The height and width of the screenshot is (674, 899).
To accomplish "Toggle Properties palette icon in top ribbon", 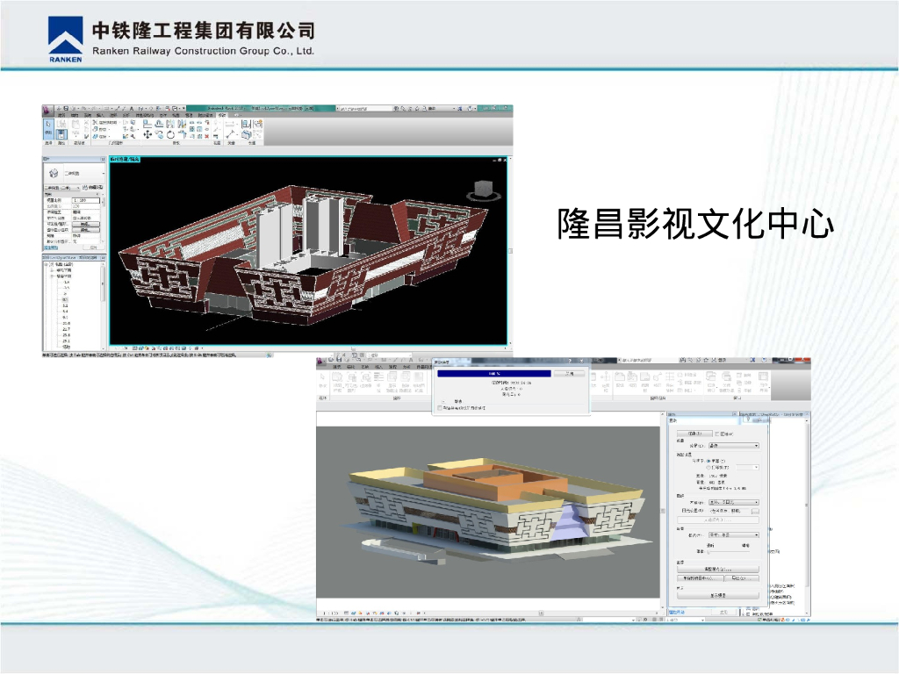I will (x=61, y=134).
